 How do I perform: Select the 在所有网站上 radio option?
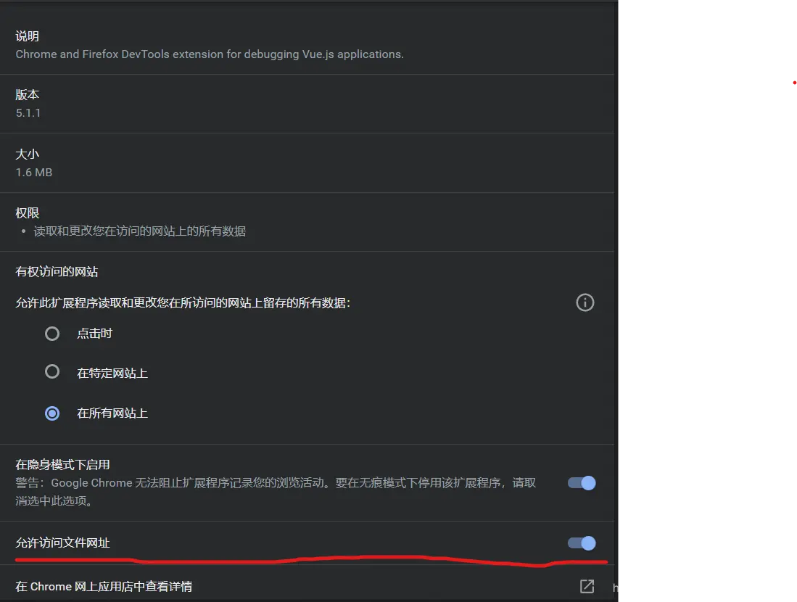[52, 413]
